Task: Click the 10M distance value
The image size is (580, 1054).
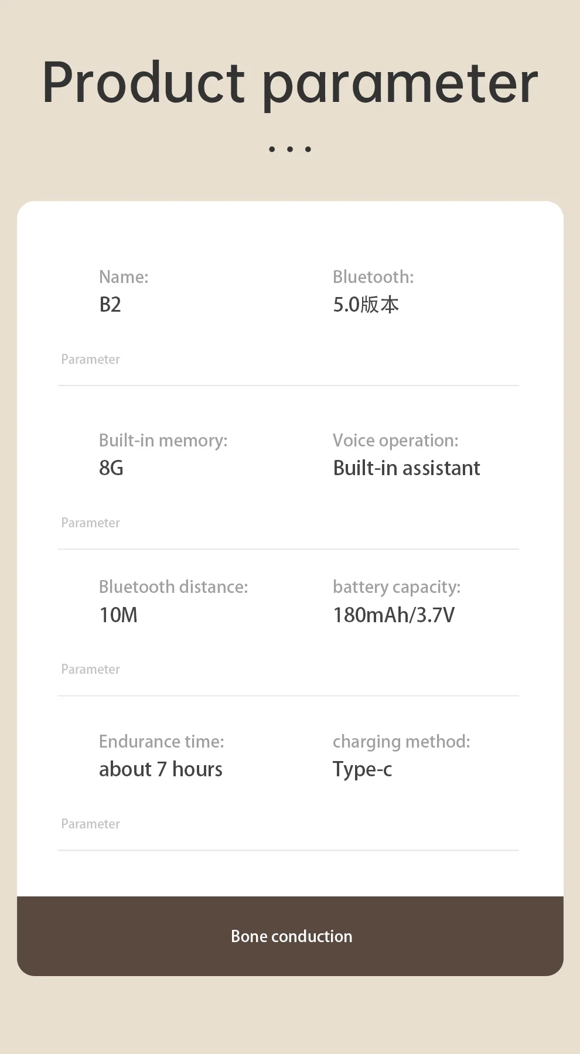Action: [118, 615]
